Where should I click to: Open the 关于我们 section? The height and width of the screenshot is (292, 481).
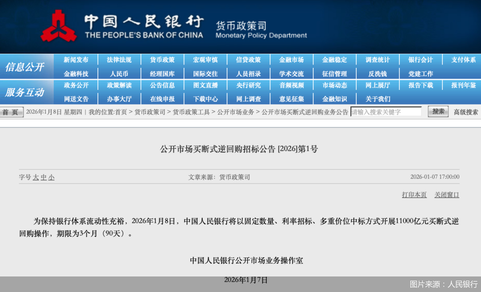coord(378,98)
